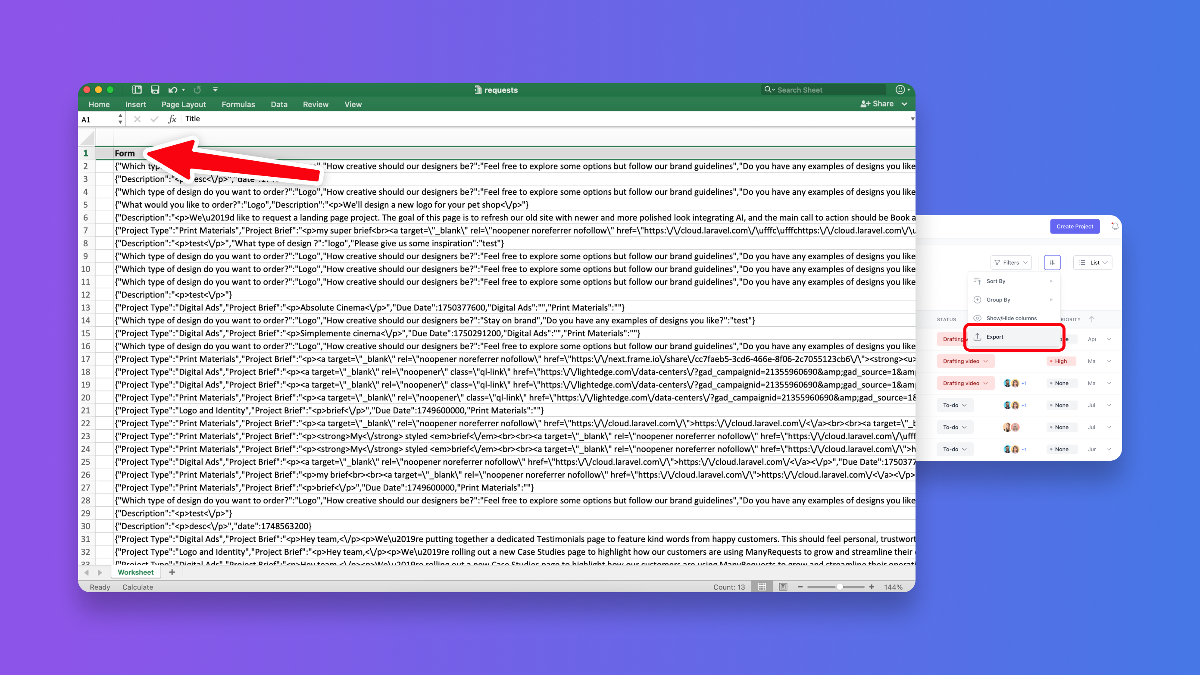Select Export from the menu
1200x675 pixels.
[x=994, y=337]
